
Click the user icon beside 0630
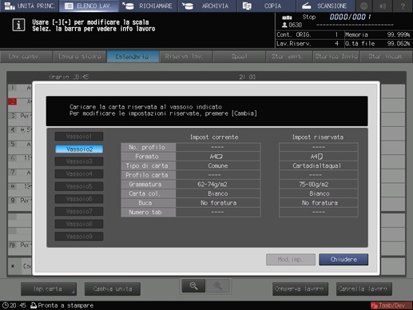pos(284,25)
